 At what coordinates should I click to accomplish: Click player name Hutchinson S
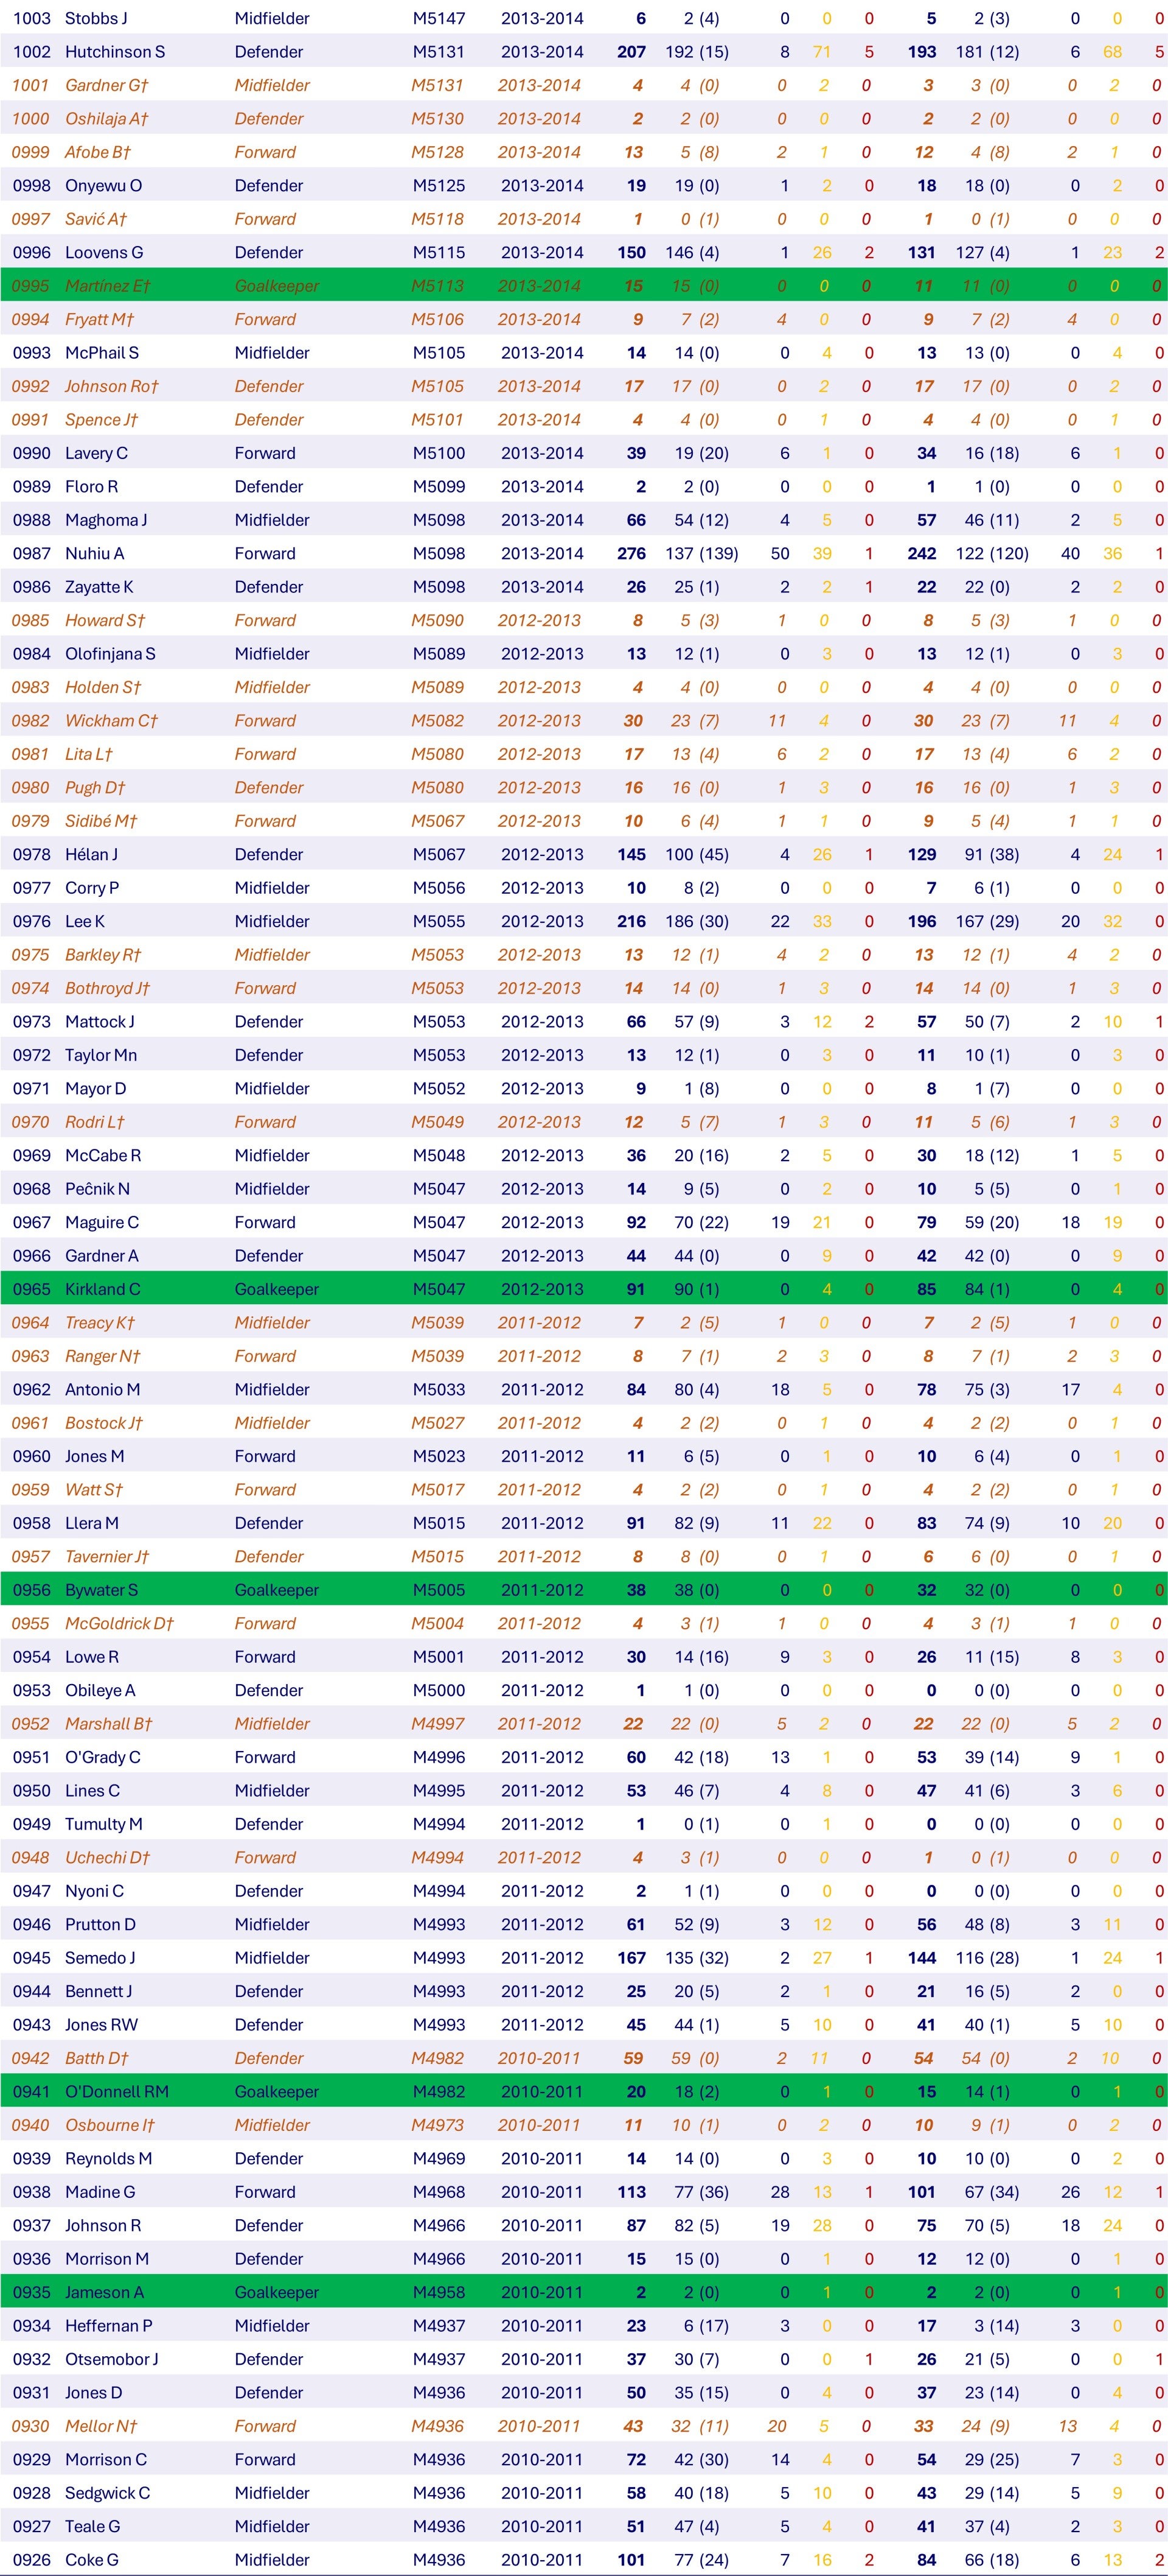coord(115,52)
